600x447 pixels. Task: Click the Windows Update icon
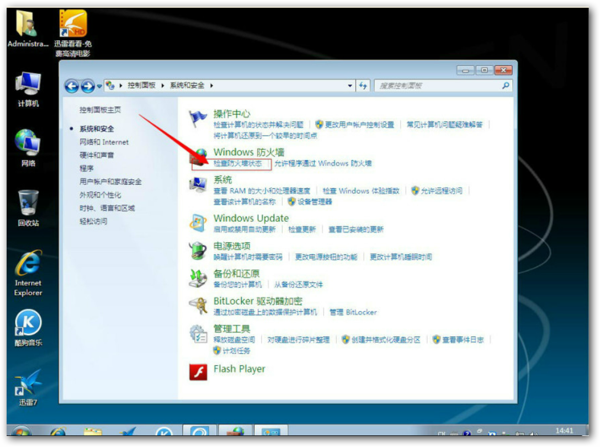click(x=198, y=223)
